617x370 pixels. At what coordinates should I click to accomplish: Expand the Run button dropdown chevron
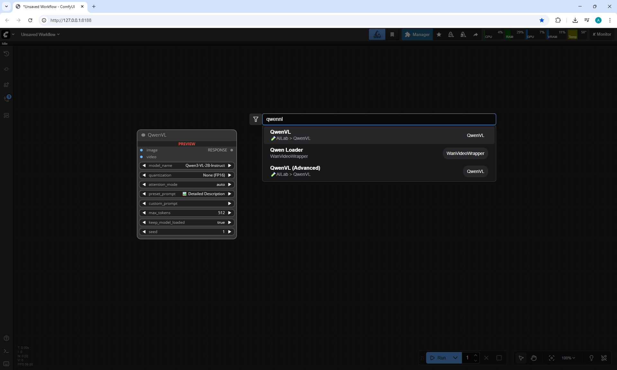click(x=455, y=358)
